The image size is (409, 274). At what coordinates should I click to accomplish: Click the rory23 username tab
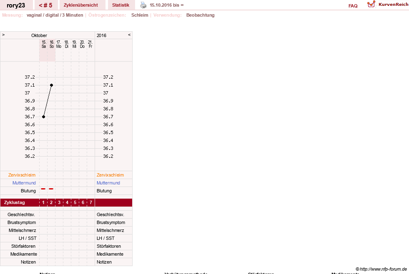tap(16, 5)
